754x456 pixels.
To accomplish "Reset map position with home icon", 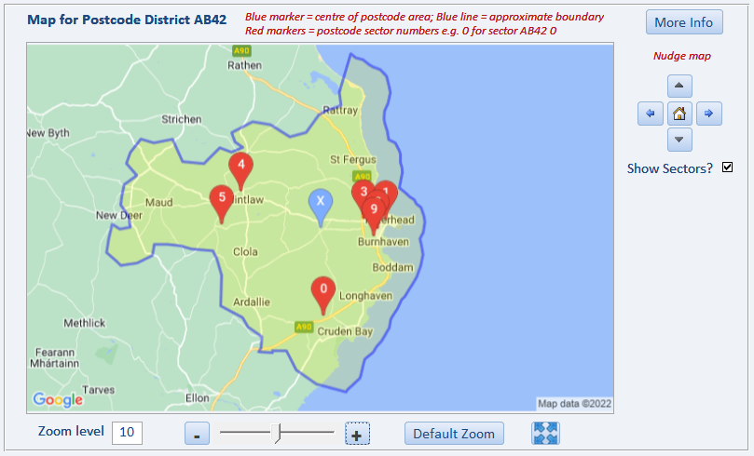I will click(679, 114).
